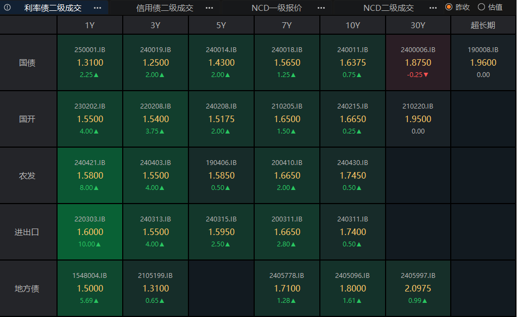Viewport: 517px width, 317px height.
Task: Click the info icon beside 利率债二级成交
Action: point(8,8)
